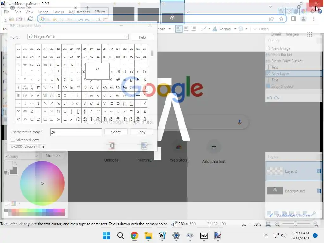Viewport: 324px width, 243px height.
Task: Toggle the Layers window icon in top bar
Action: (x=296, y=11)
